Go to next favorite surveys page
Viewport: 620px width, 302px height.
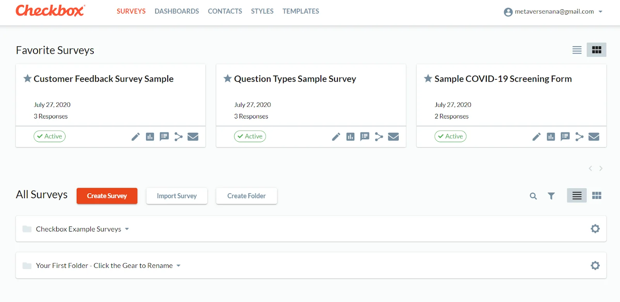pos(601,168)
